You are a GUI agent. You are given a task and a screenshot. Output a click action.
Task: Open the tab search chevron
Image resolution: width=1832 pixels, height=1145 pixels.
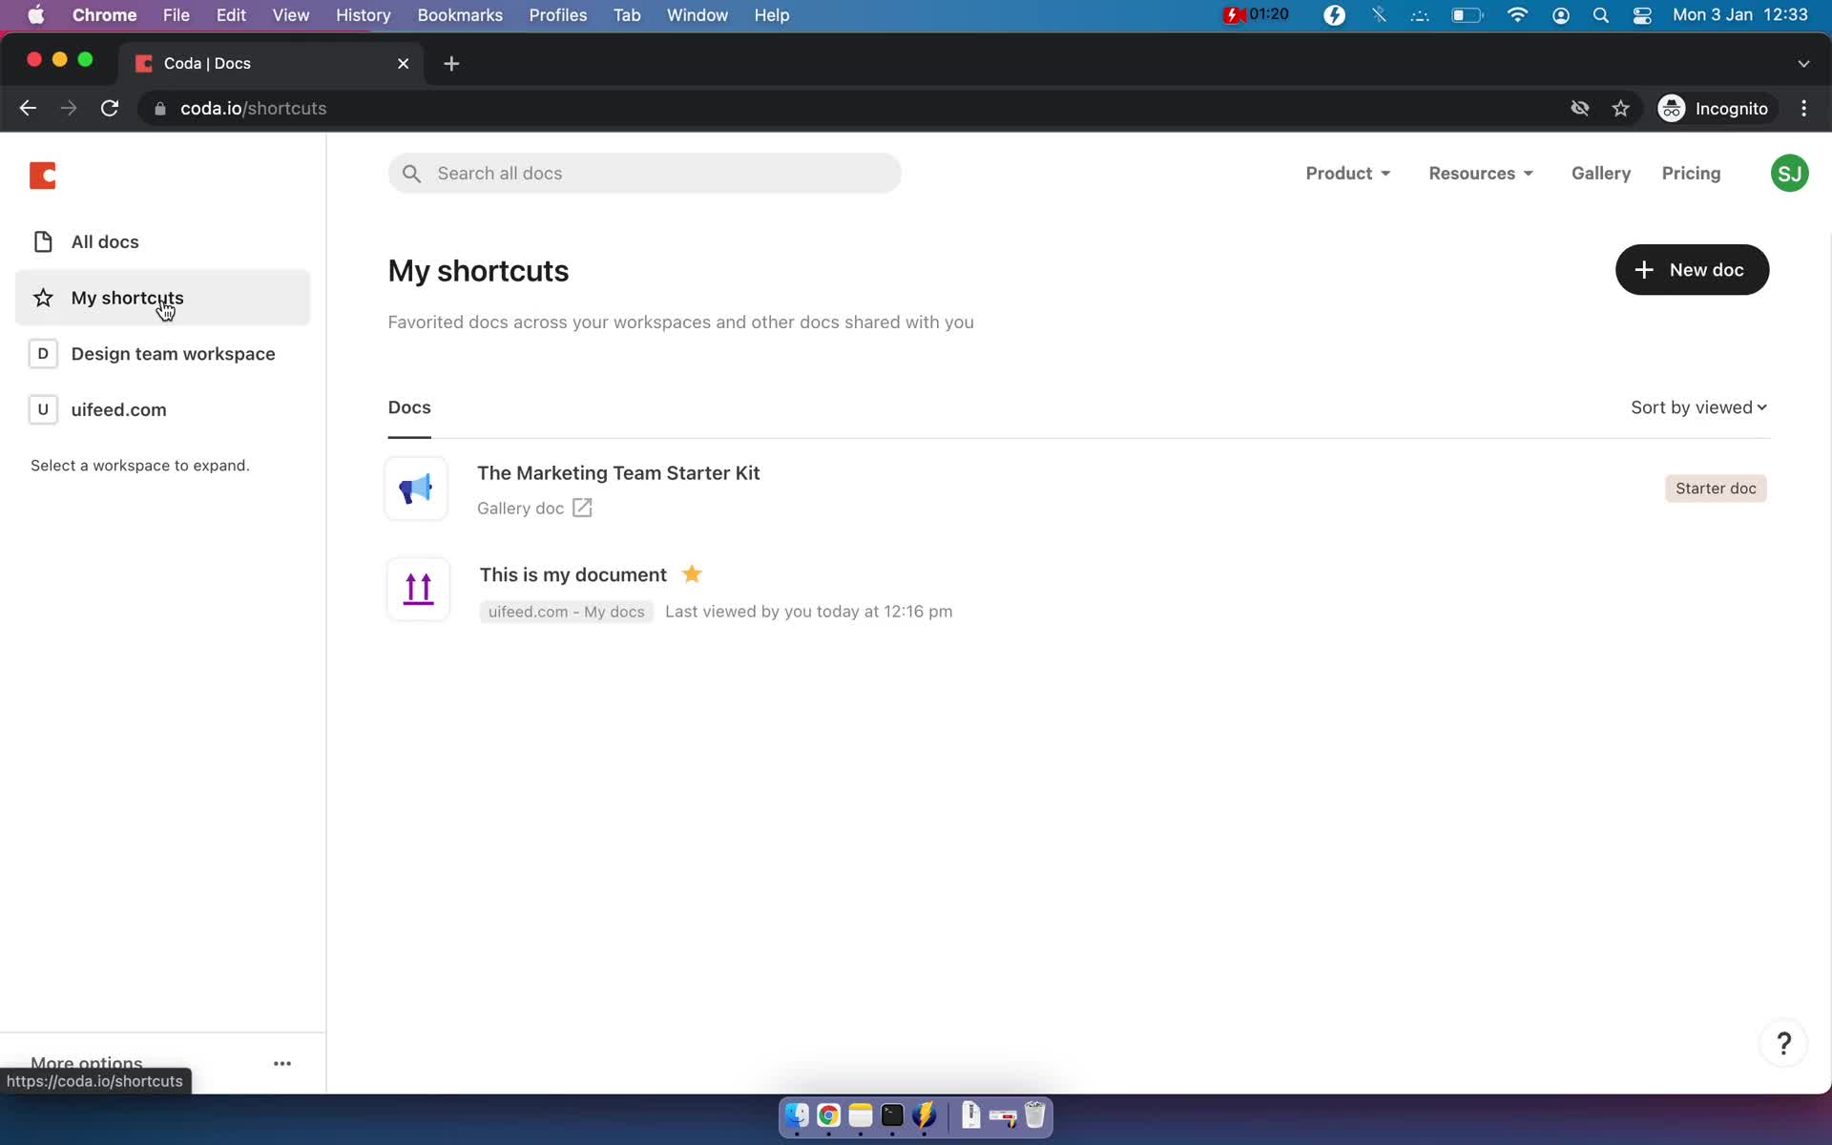(x=1803, y=64)
